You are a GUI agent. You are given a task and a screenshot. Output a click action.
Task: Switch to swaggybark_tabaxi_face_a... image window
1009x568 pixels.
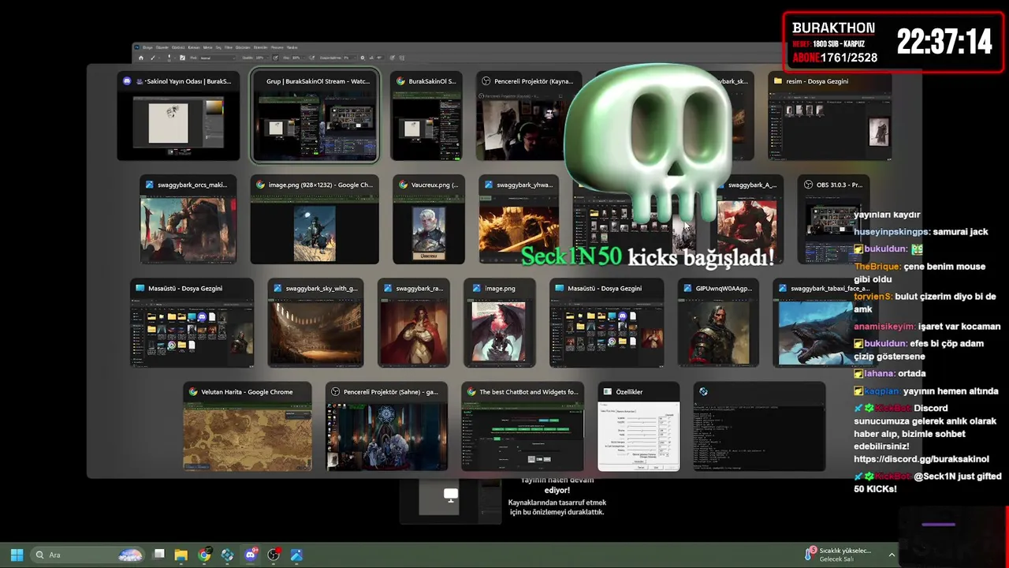(x=824, y=323)
